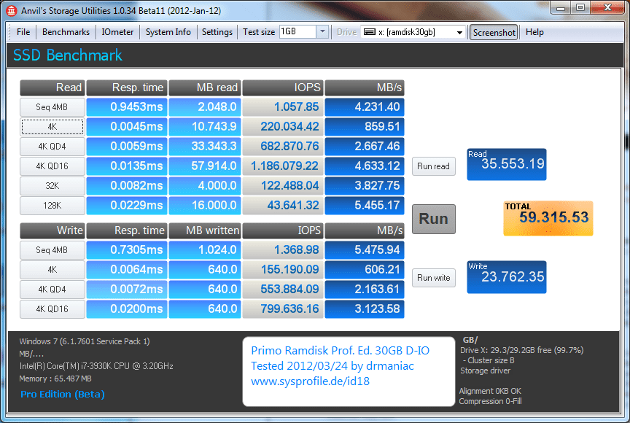Click the 5.455.17 MB/s value for 128K

(365, 205)
